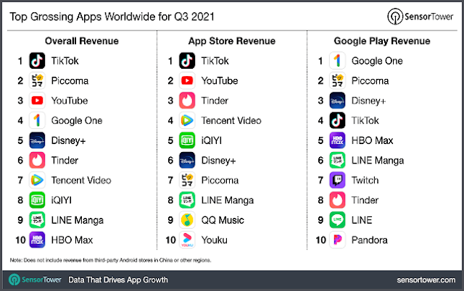Screen dimensions: 464x291
Task: Click LINE Manga icon in Google Play Revenue
Action: (337, 160)
